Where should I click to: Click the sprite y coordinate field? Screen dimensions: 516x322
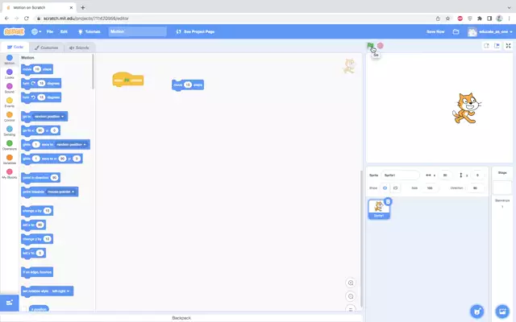(x=477, y=175)
